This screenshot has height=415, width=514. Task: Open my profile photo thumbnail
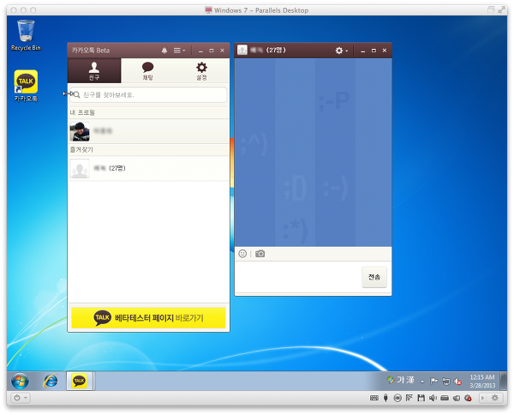pyautogui.click(x=80, y=131)
